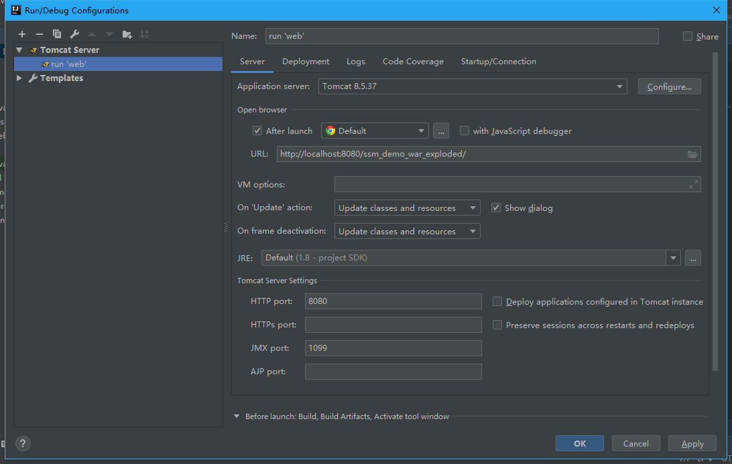The height and width of the screenshot is (464, 732).
Task: Open the browser ellipsis button beside Default
Action: [441, 131]
